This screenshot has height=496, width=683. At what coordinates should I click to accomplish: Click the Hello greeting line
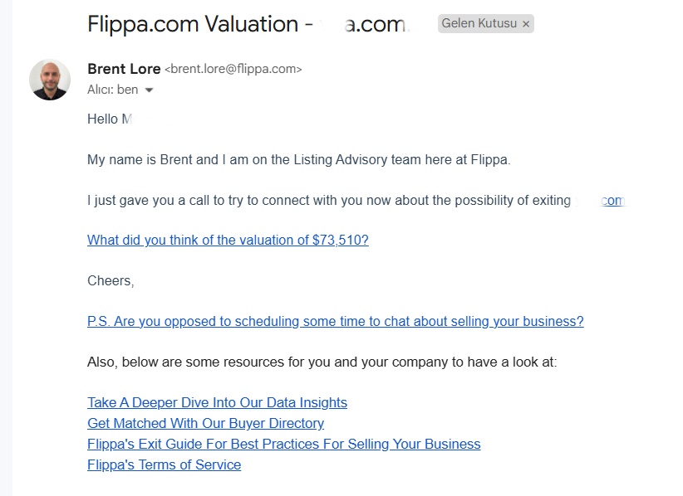(110, 119)
